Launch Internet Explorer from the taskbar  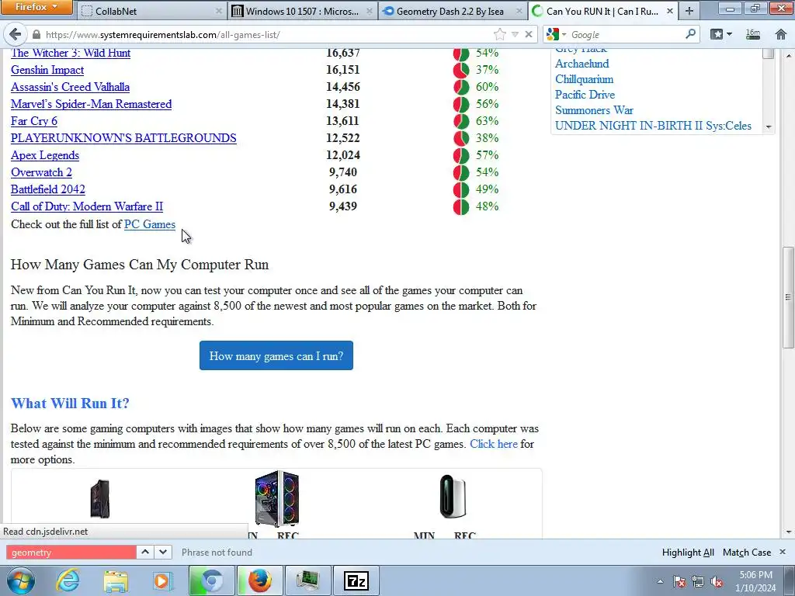pyautogui.click(x=68, y=580)
